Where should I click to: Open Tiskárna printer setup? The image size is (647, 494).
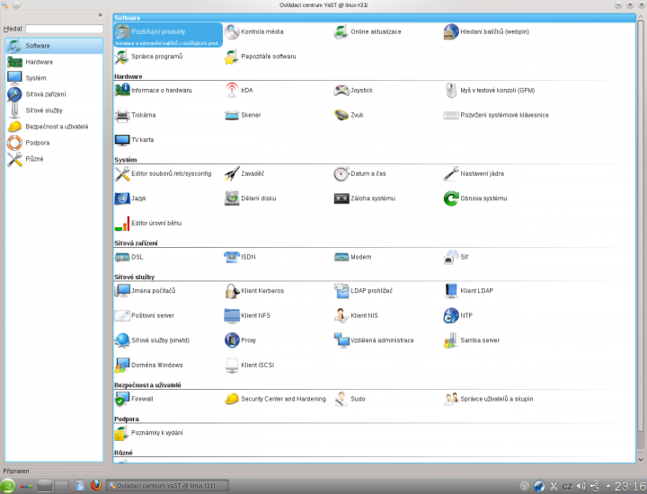coord(135,115)
